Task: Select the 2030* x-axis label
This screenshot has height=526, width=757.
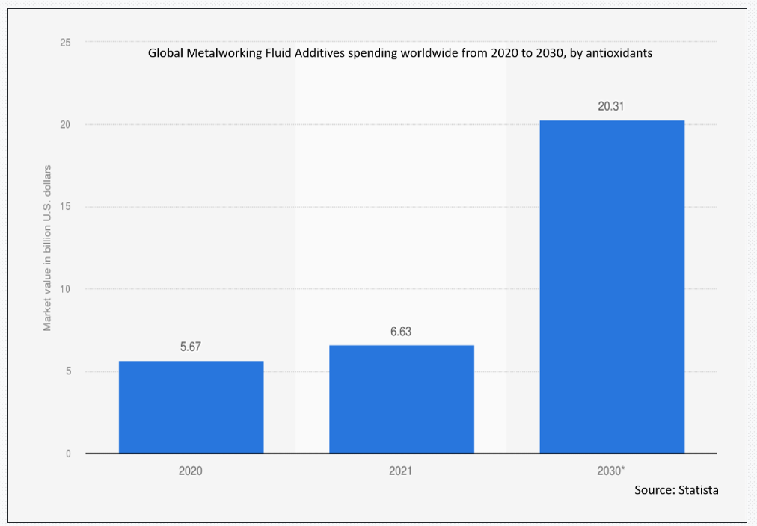Action: point(611,471)
